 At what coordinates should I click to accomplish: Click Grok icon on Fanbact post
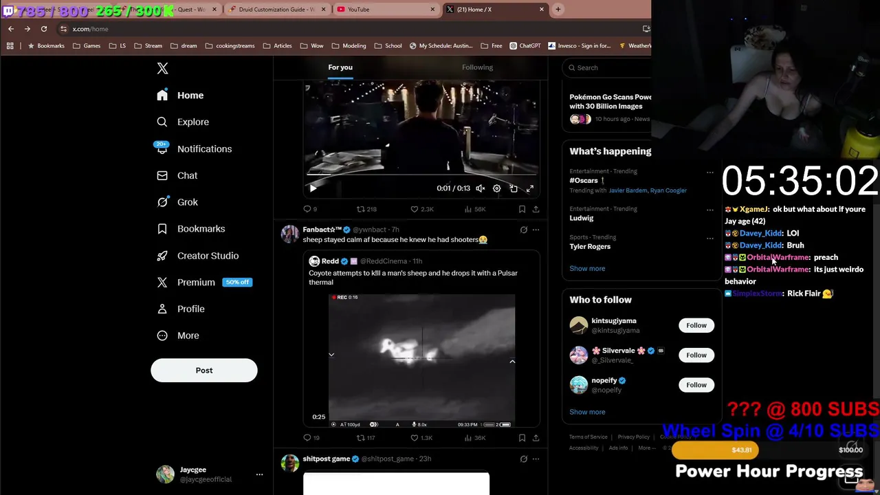[523, 230]
